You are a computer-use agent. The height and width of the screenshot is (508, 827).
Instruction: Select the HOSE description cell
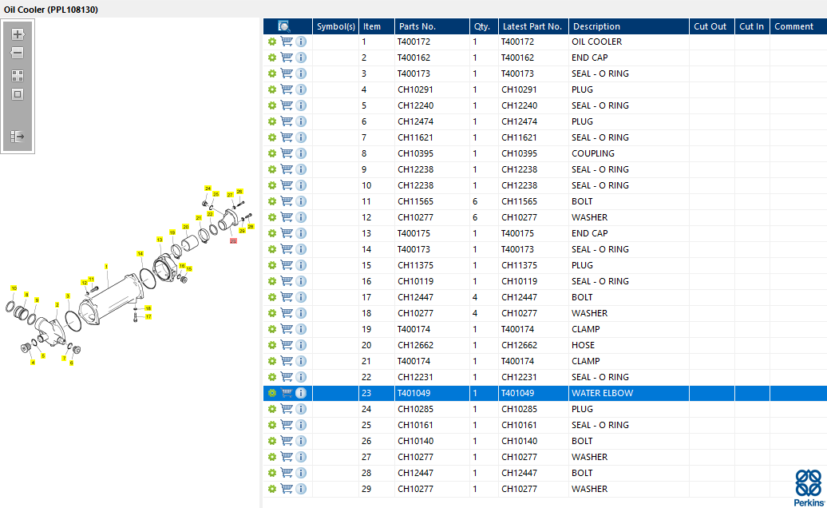629,345
